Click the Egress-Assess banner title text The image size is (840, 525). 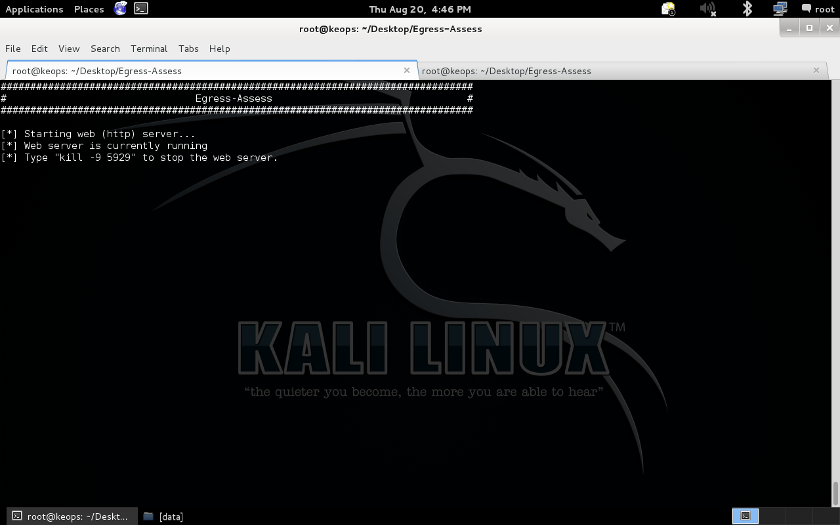234,98
